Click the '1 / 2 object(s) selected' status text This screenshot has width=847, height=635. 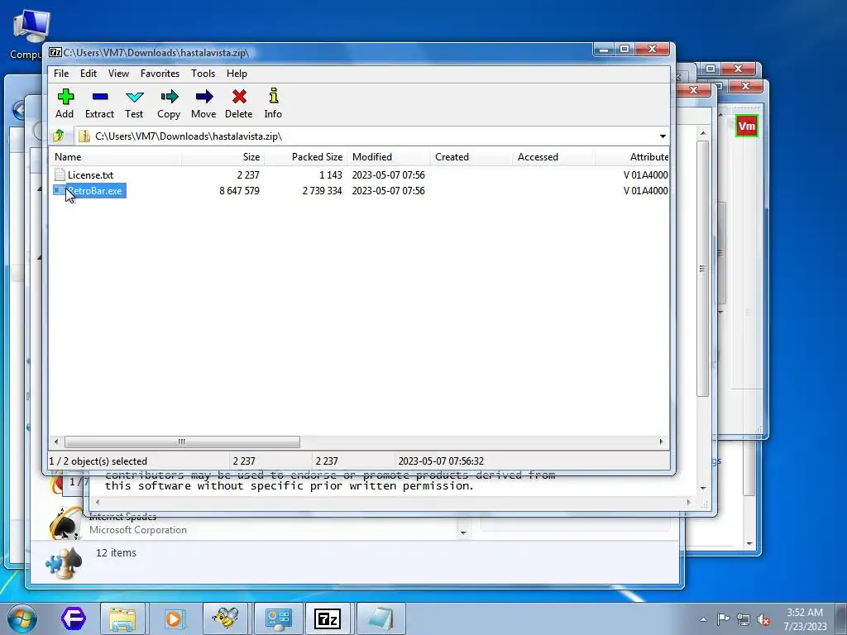98,461
